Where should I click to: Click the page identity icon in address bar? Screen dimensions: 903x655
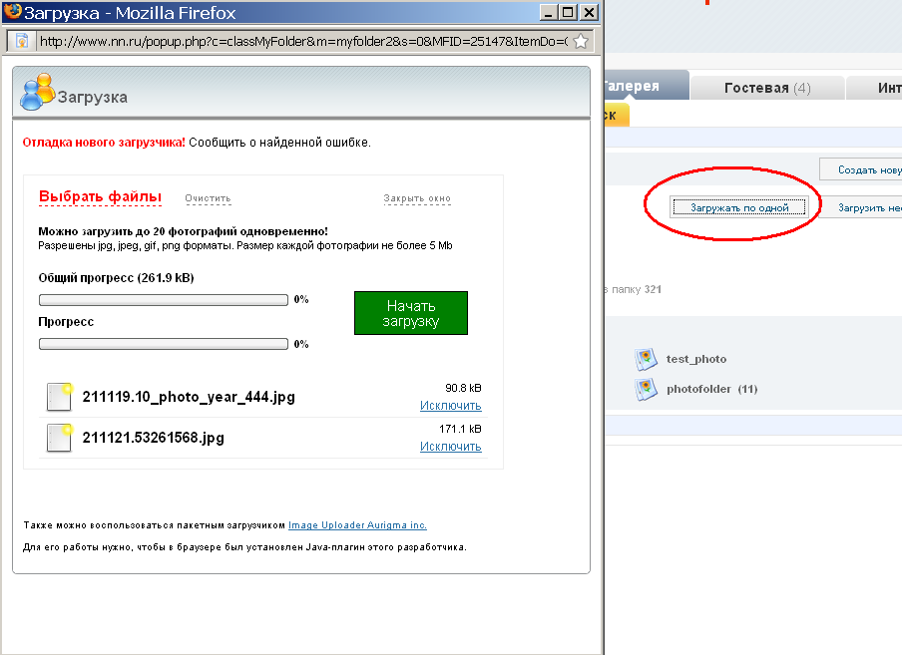[x=21, y=41]
